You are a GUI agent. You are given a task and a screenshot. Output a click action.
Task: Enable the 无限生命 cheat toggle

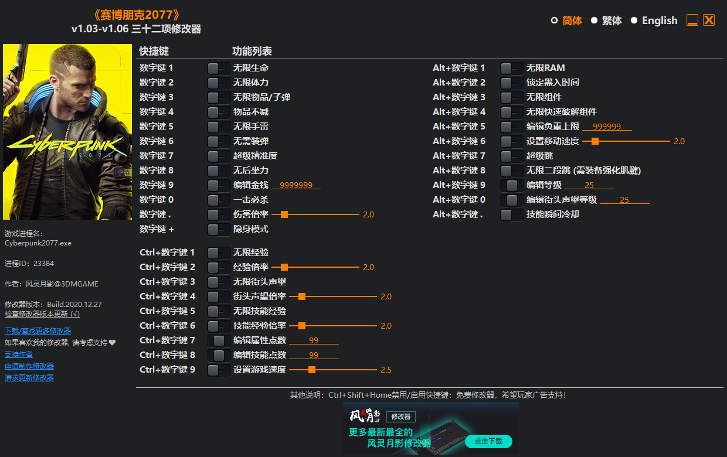click(219, 67)
